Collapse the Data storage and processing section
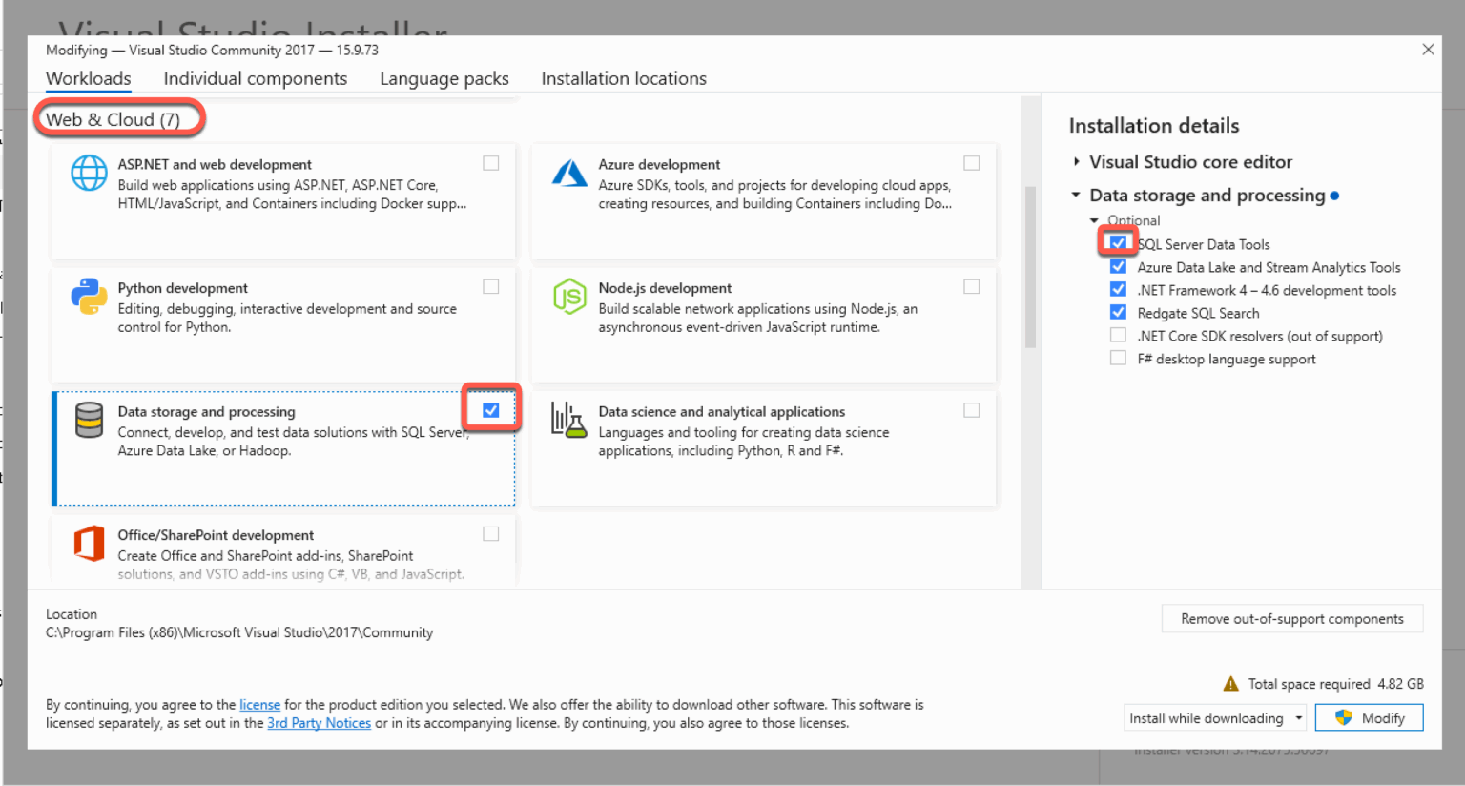Viewport: 1465px width, 786px height. click(1076, 196)
